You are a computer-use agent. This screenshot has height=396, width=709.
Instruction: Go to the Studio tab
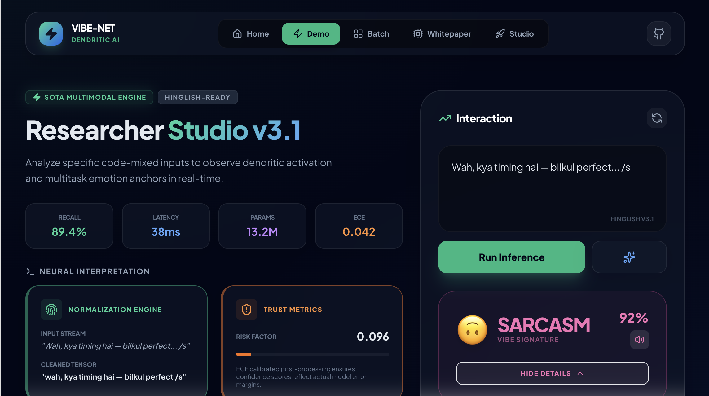click(x=514, y=34)
